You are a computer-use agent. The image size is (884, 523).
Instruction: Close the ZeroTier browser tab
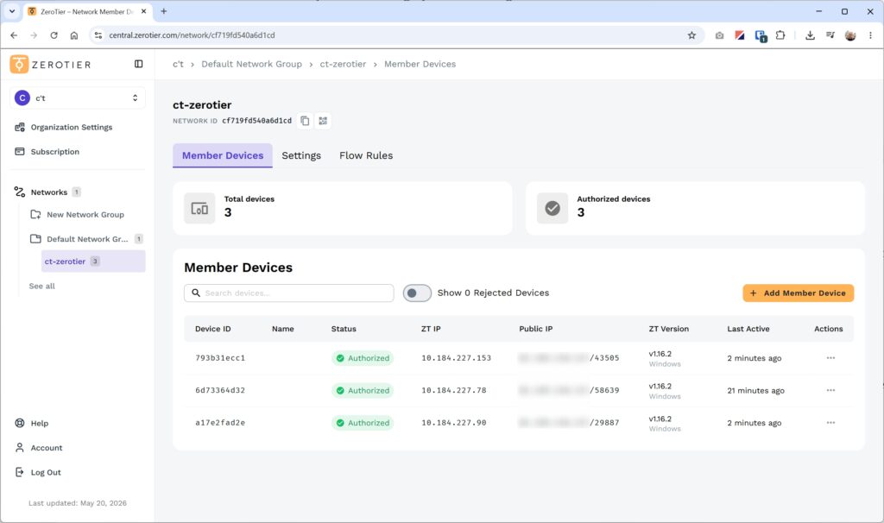(144, 10)
